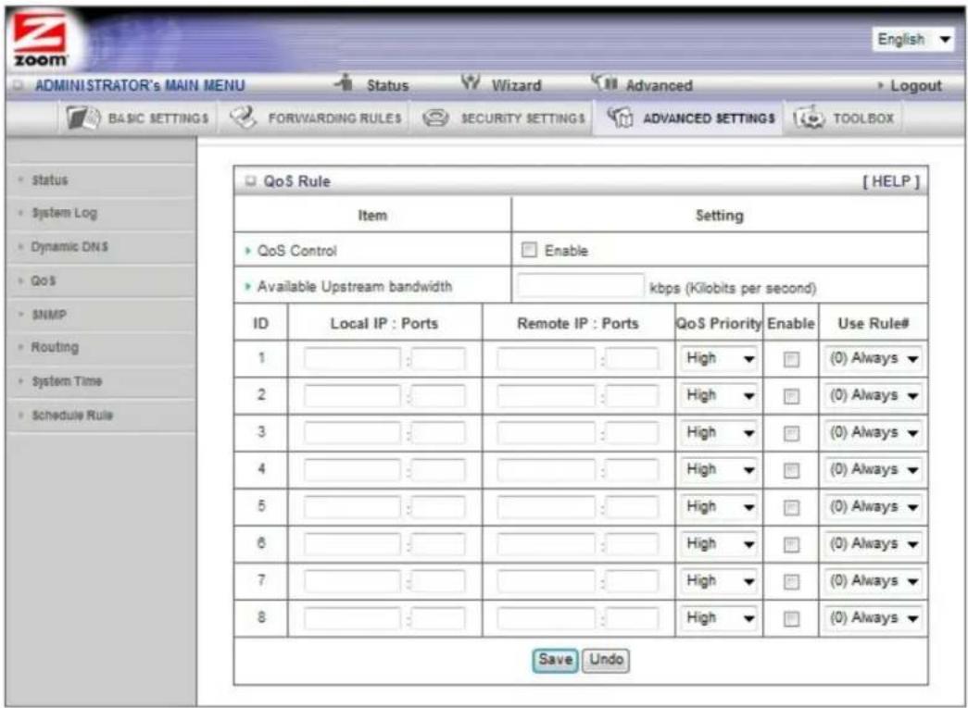This screenshot has width=968, height=708.
Task: Open QoS Priority dropdown for rule 2
Action: coord(719,395)
